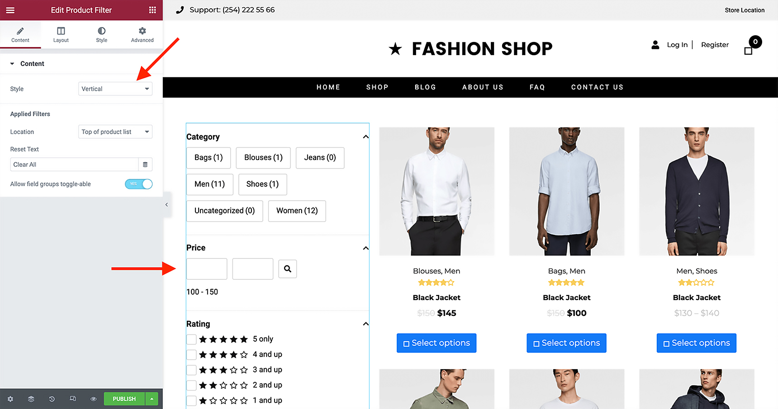Click the price filter search icon
Screen dimensions: 778x409
coord(288,269)
